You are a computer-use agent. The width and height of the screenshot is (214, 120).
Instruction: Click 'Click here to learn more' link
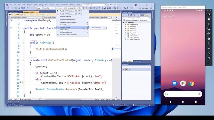[31, 15]
